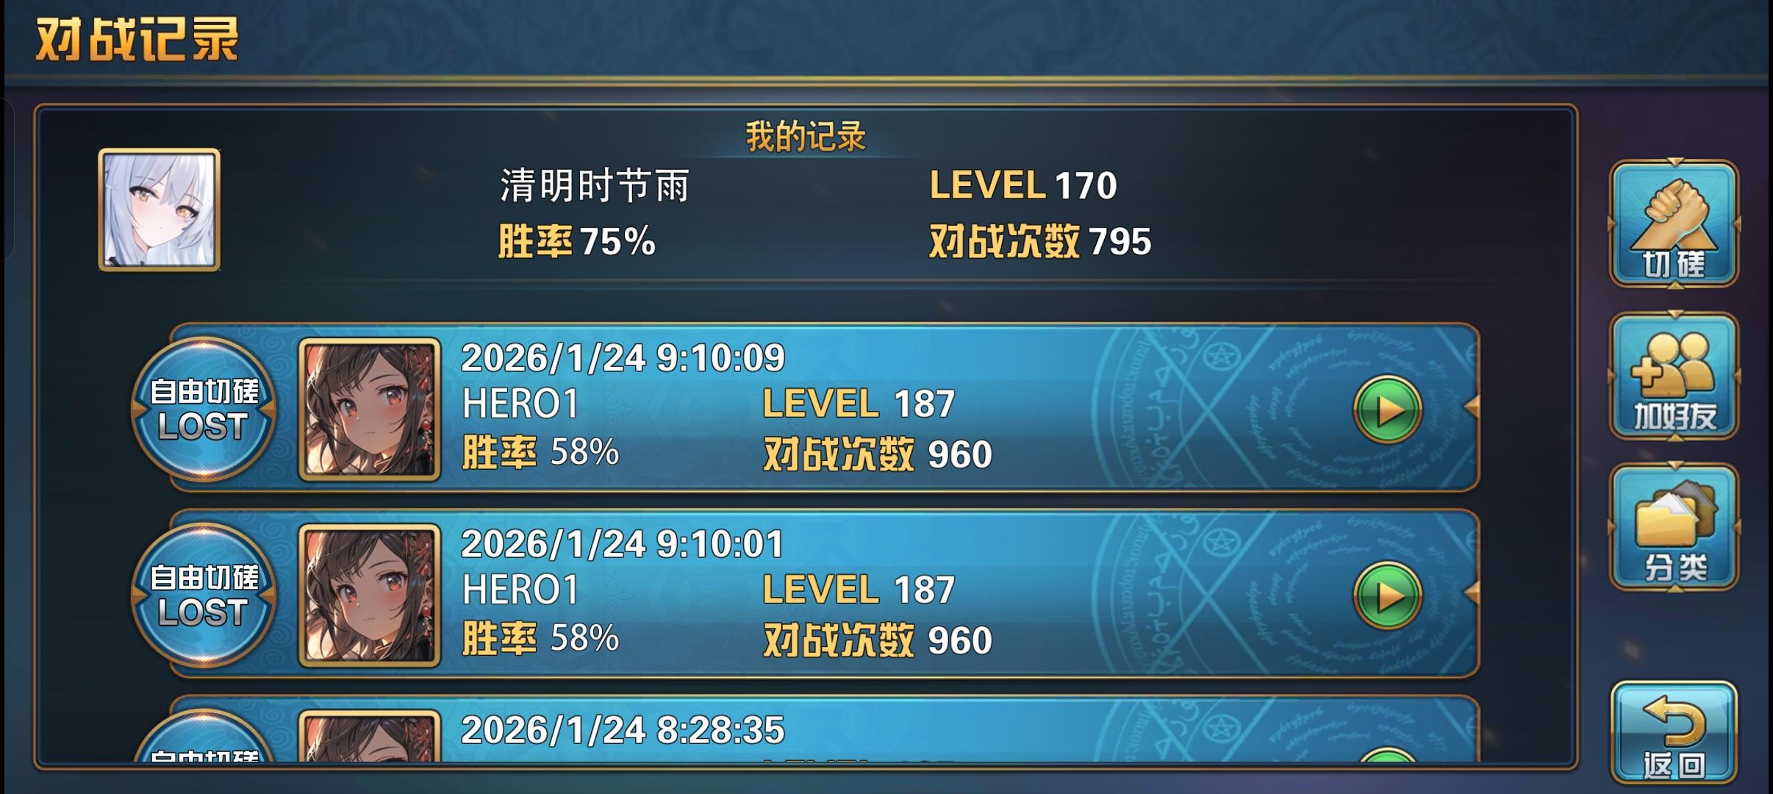
Task: Select the HERO1 name in first record
Action: (x=520, y=404)
